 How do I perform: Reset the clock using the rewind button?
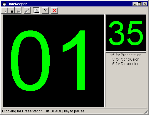18,11
